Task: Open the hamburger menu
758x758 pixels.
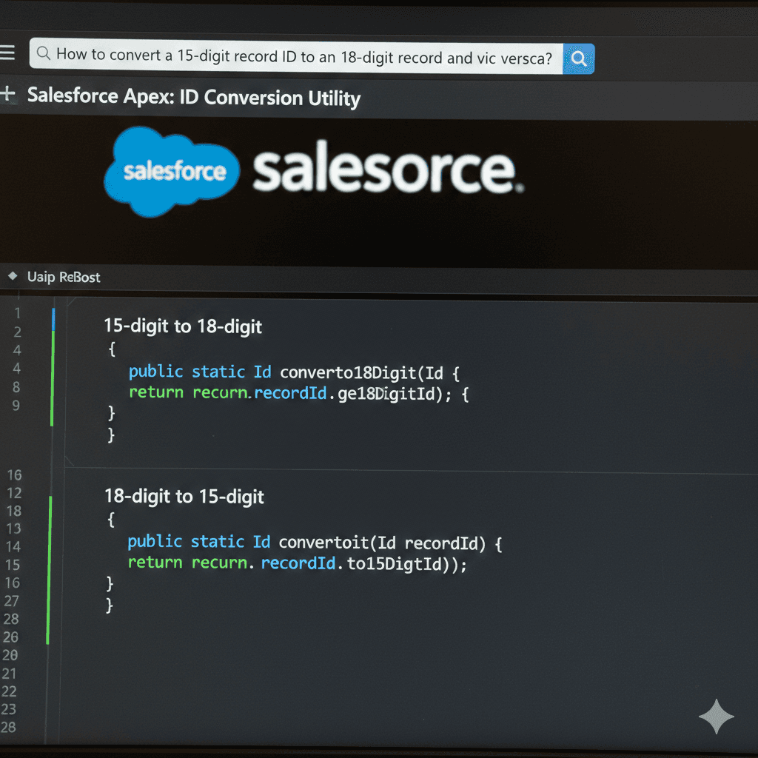Action: point(9,52)
